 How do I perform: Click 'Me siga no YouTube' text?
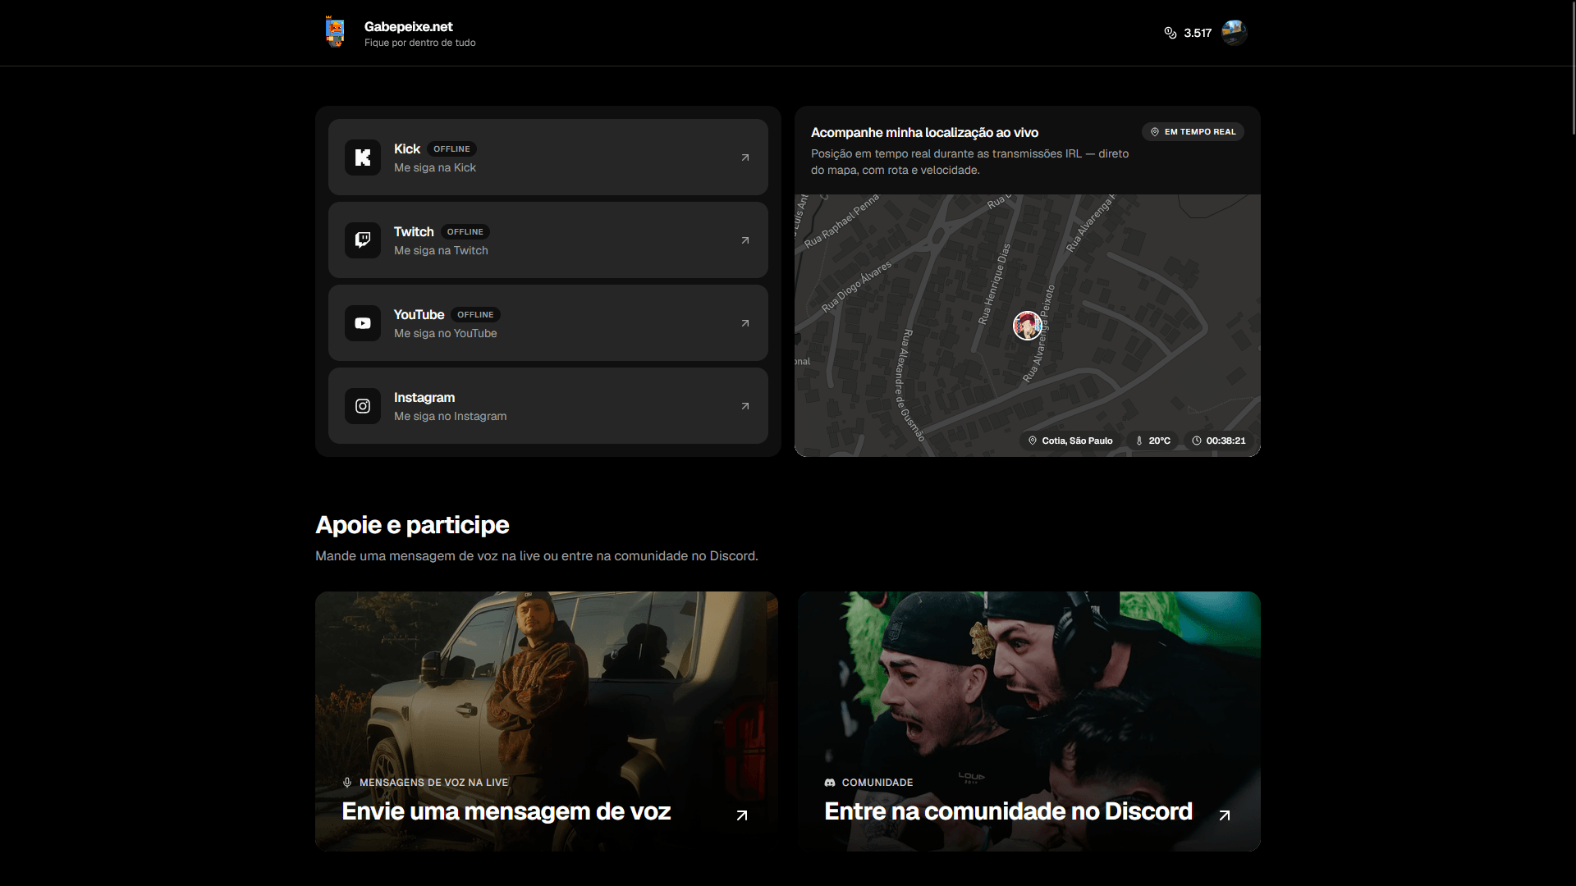click(445, 333)
